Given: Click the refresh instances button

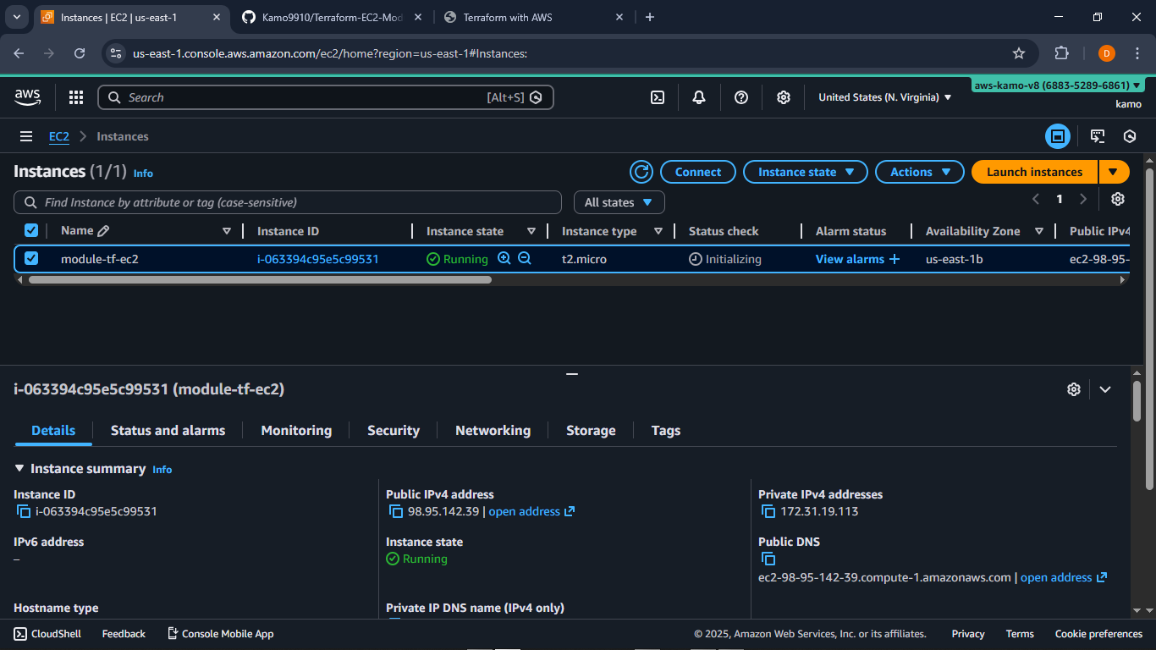Looking at the screenshot, I should [641, 172].
